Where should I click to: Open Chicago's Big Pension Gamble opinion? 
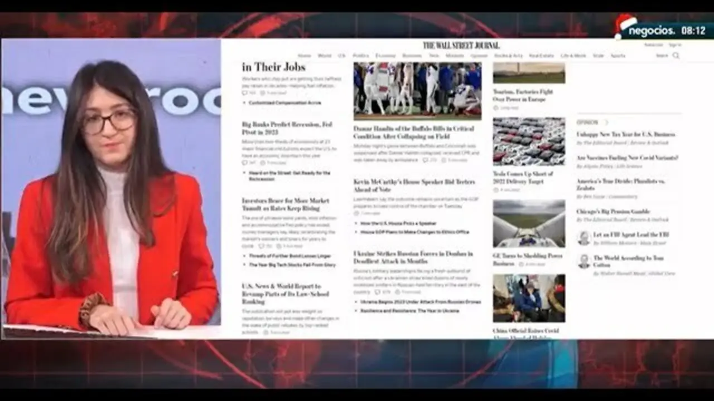[x=613, y=212]
